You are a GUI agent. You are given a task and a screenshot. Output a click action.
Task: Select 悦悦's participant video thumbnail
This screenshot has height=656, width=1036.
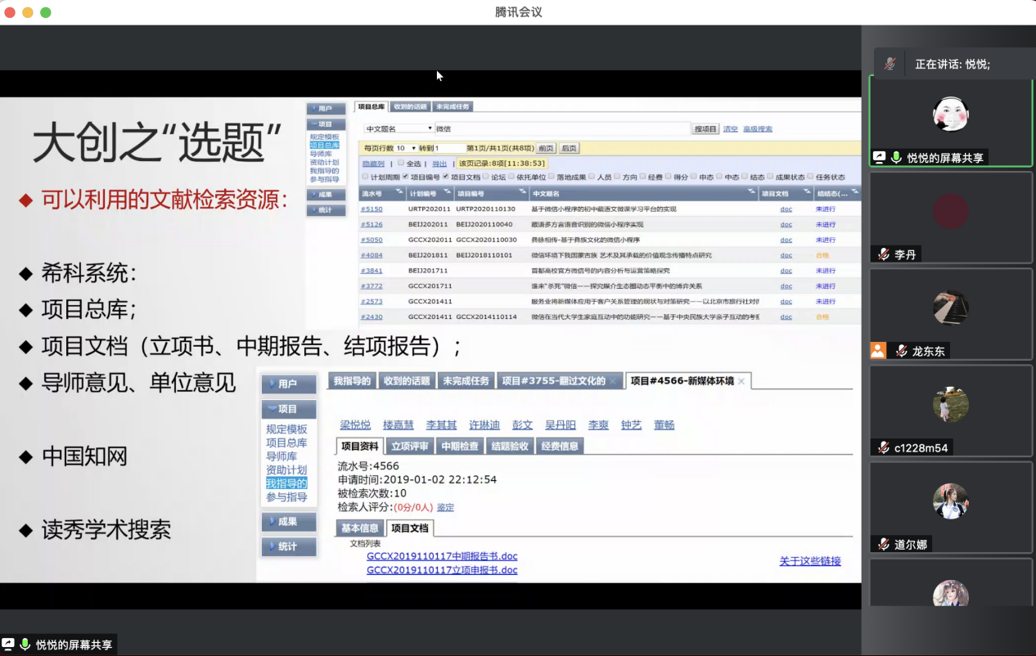(x=950, y=114)
